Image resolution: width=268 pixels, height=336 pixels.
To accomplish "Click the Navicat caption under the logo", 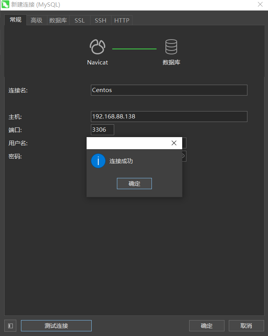I will [97, 63].
